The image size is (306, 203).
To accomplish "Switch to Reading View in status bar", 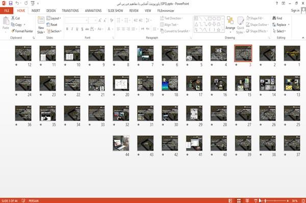I will pyautogui.click(x=247, y=200).
